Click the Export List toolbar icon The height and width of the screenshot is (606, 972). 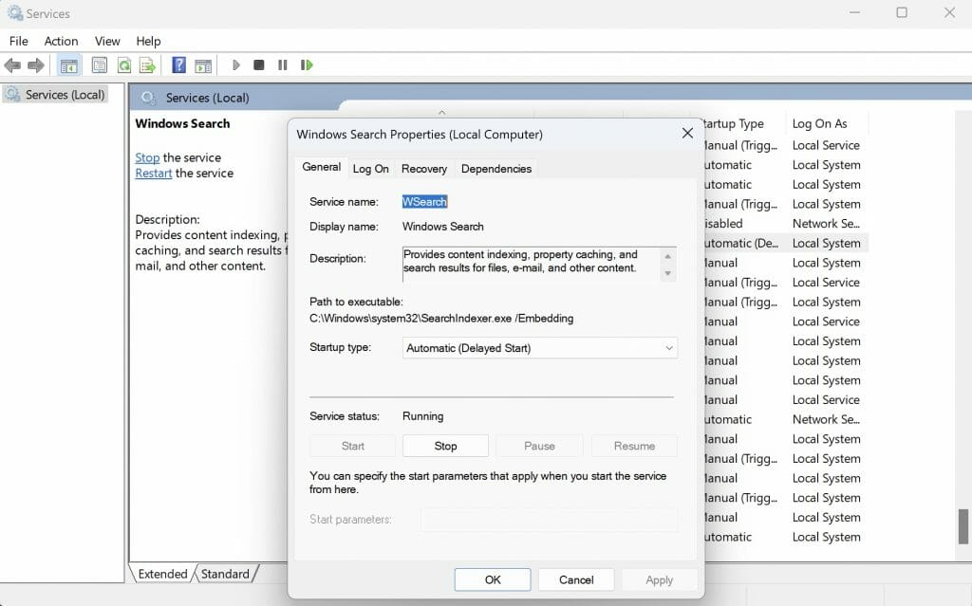click(x=149, y=64)
